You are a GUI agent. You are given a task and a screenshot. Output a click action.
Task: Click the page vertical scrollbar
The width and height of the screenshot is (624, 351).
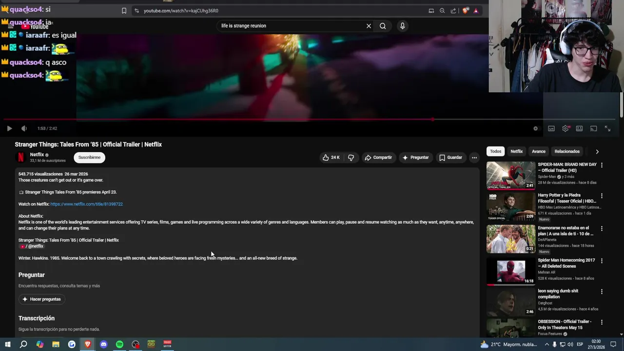click(x=622, y=105)
